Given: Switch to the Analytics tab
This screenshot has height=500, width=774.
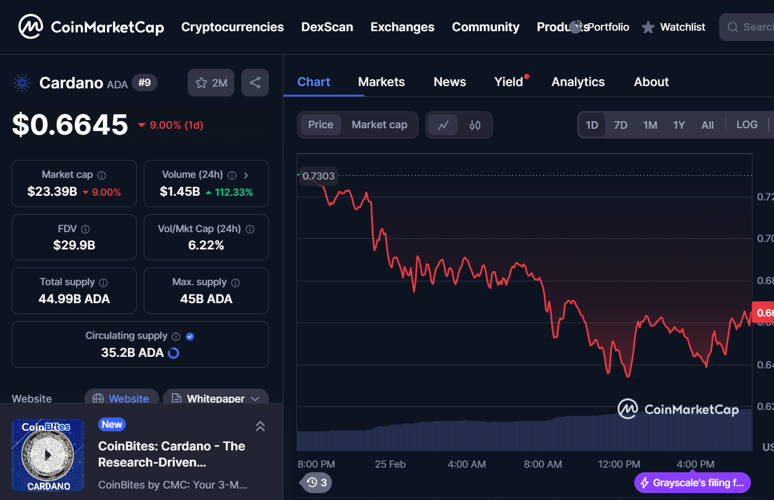Looking at the screenshot, I should coord(578,82).
